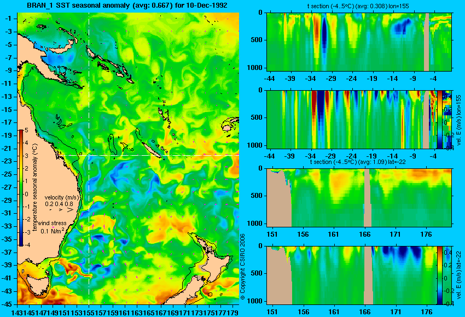This screenshot has width=465, height=317.
Task: Click the '500' depth label of top section
Action: 257,40
